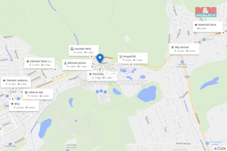Click the Loučná bus stop icon
The height and width of the screenshot is (151, 227).
point(204,40)
